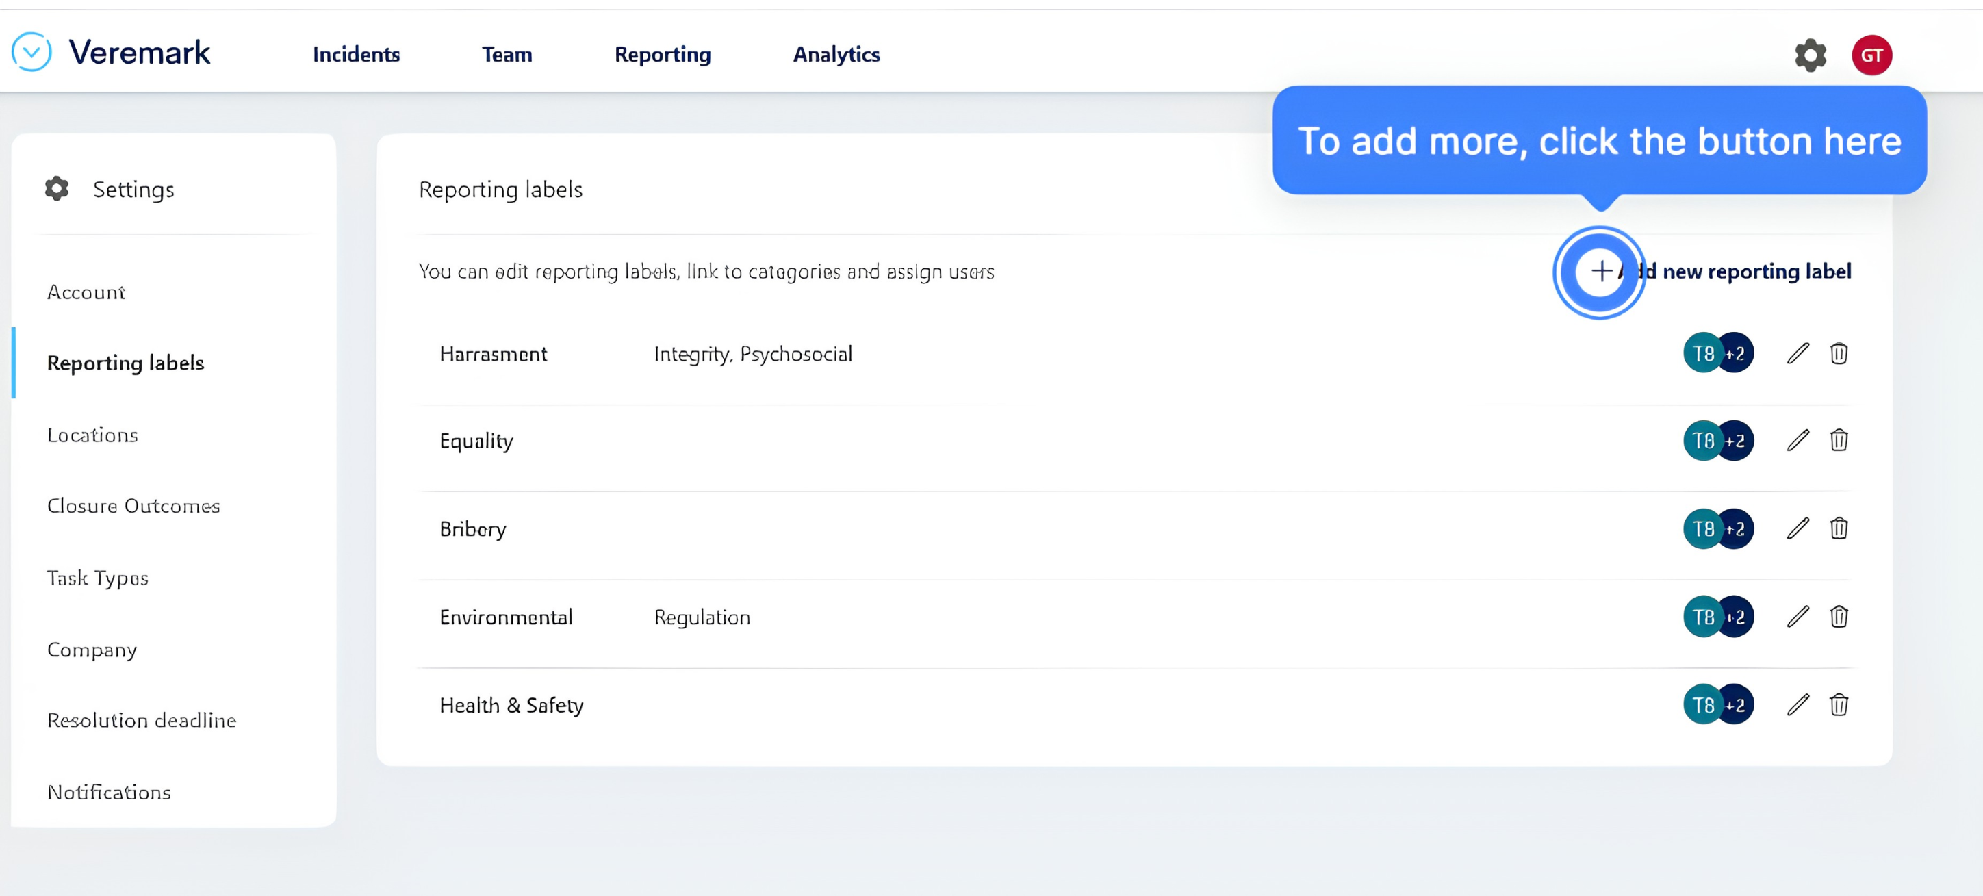Delete the Environmental reporting label
This screenshot has width=1983, height=896.
[1839, 617]
